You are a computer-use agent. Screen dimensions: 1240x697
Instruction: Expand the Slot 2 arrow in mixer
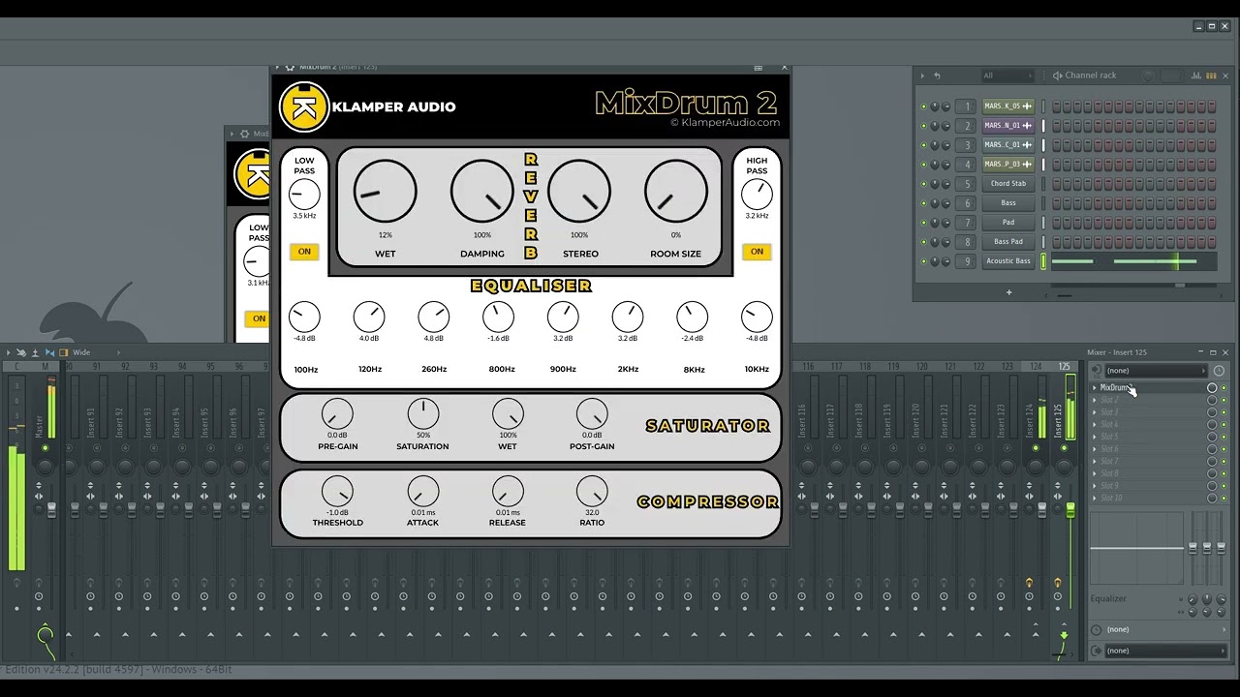[x=1095, y=400]
